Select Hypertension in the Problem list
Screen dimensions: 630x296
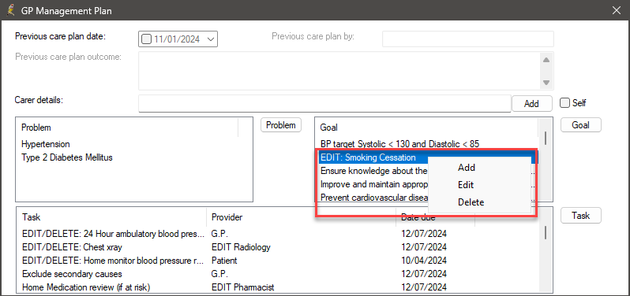46,144
